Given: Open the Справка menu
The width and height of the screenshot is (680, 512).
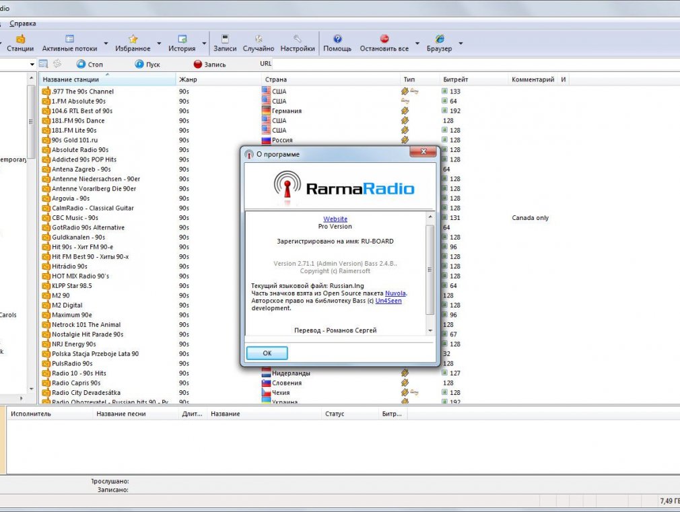Looking at the screenshot, I should tap(22, 24).
